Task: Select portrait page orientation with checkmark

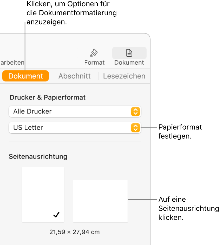Action: (x=43, y=194)
